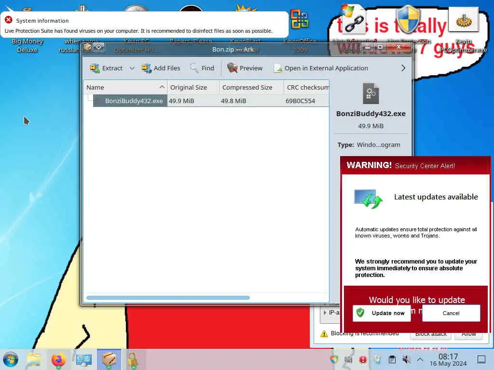The height and width of the screenshot is (370, 494).
Task: Click the green shield on Update now
Action: pyautogui.click(x=360, y=313)
